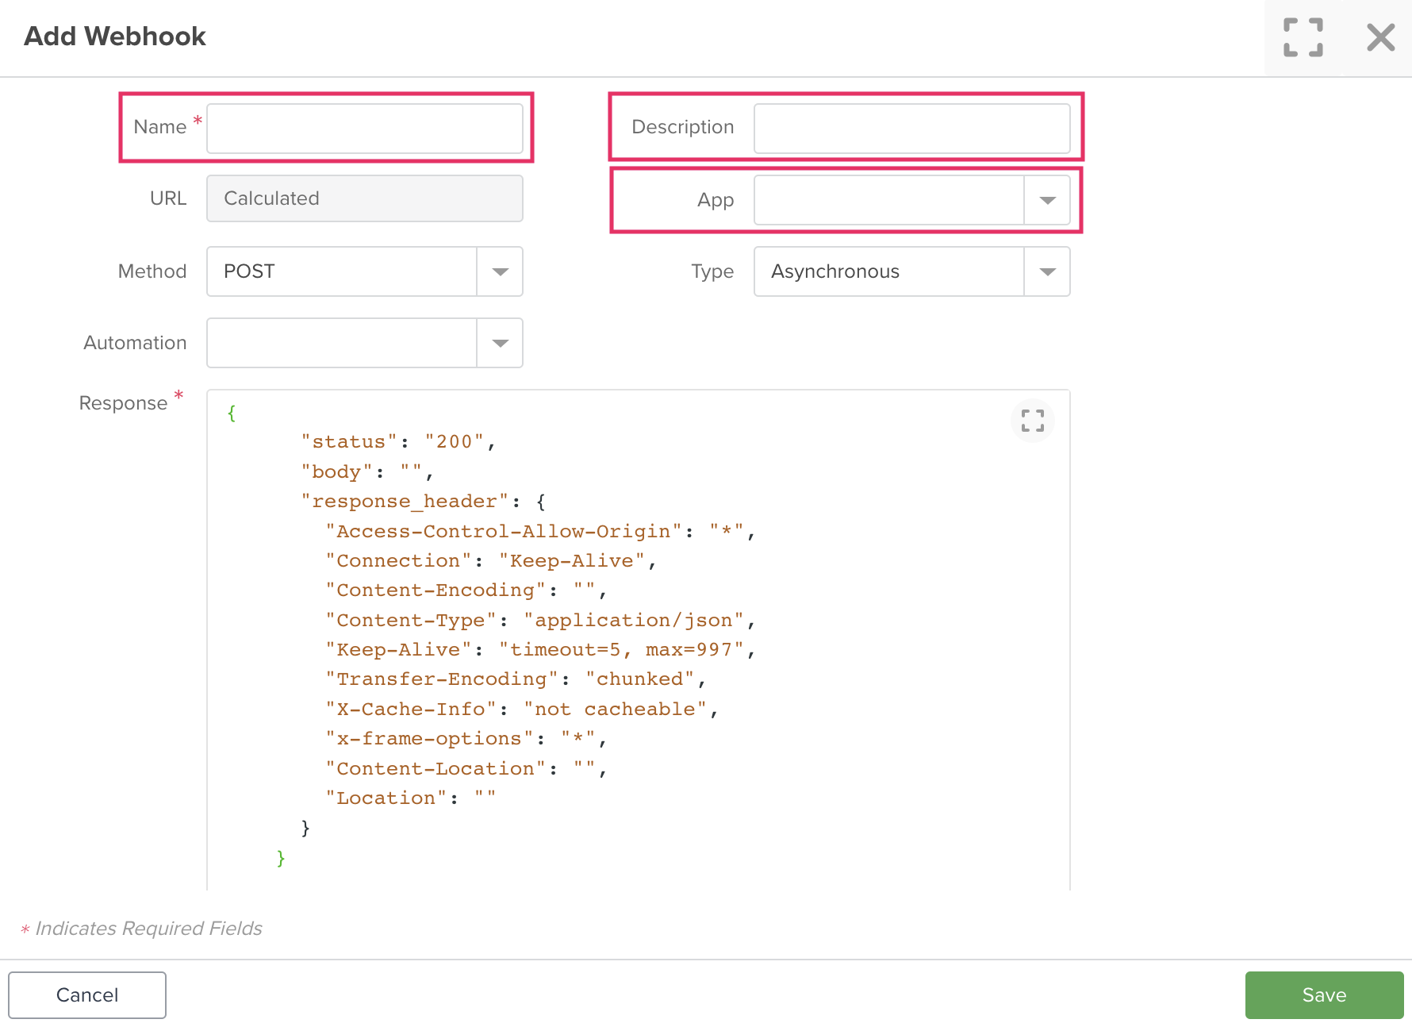
Task: Expand the Add Webhook dialog to fullscreen
Action: (1303, 37)
